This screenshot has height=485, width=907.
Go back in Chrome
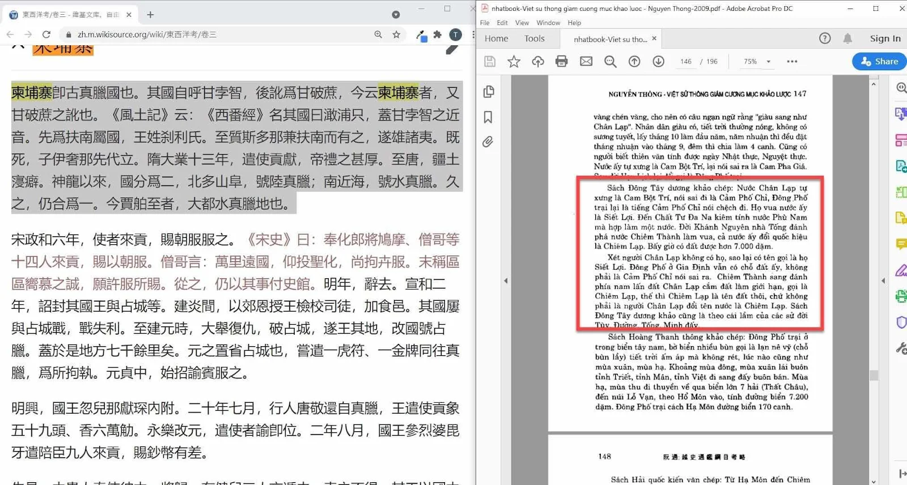click(x=10, y=35)
